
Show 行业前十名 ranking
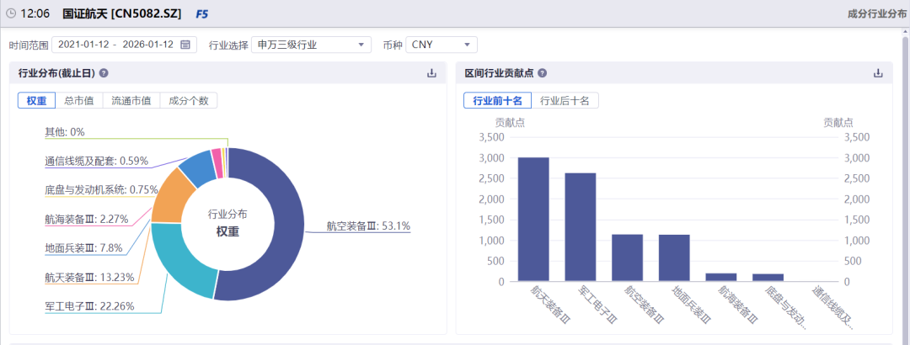497,101
